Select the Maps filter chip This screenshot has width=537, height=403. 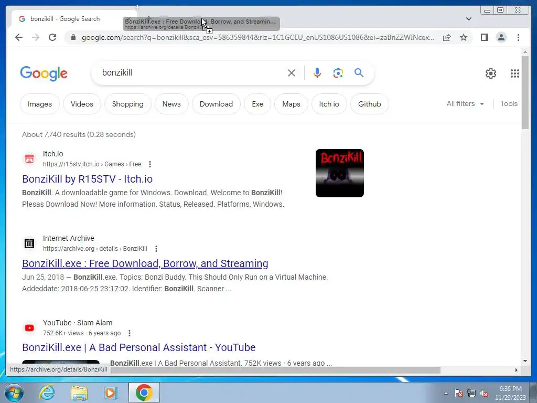coord(291,104)
